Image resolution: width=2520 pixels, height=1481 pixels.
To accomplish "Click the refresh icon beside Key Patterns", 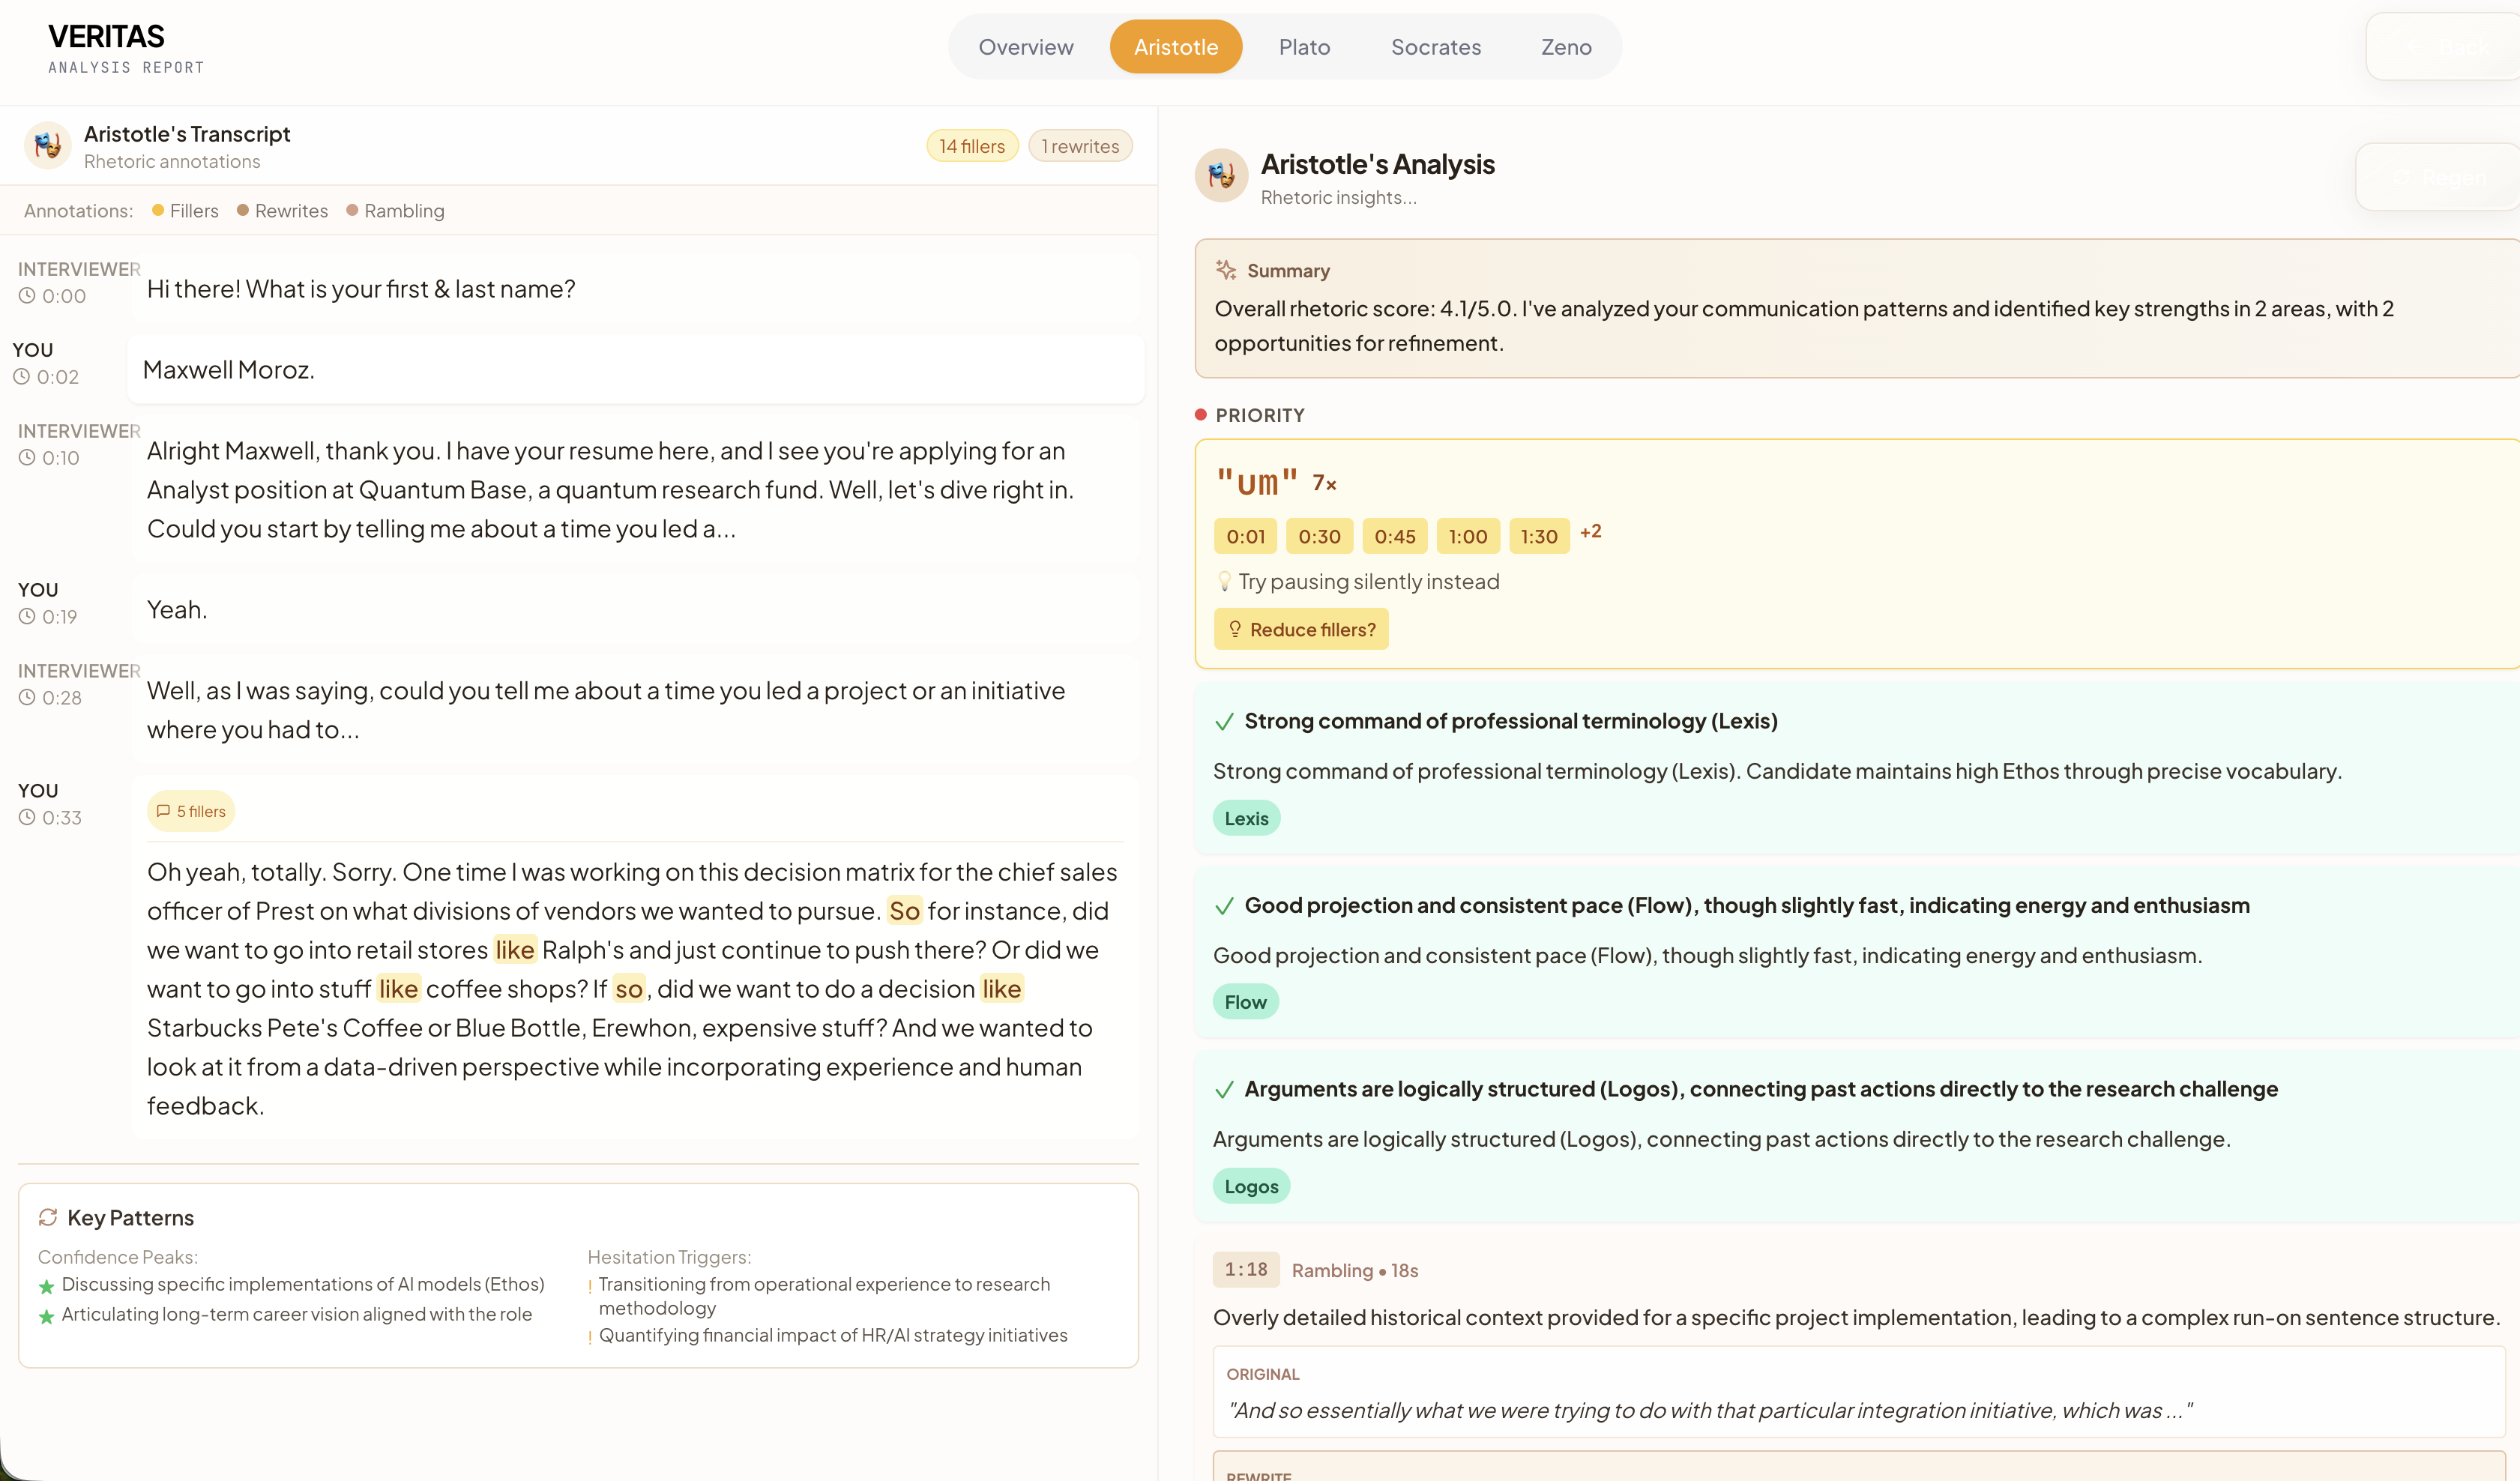I will 48,1217.
